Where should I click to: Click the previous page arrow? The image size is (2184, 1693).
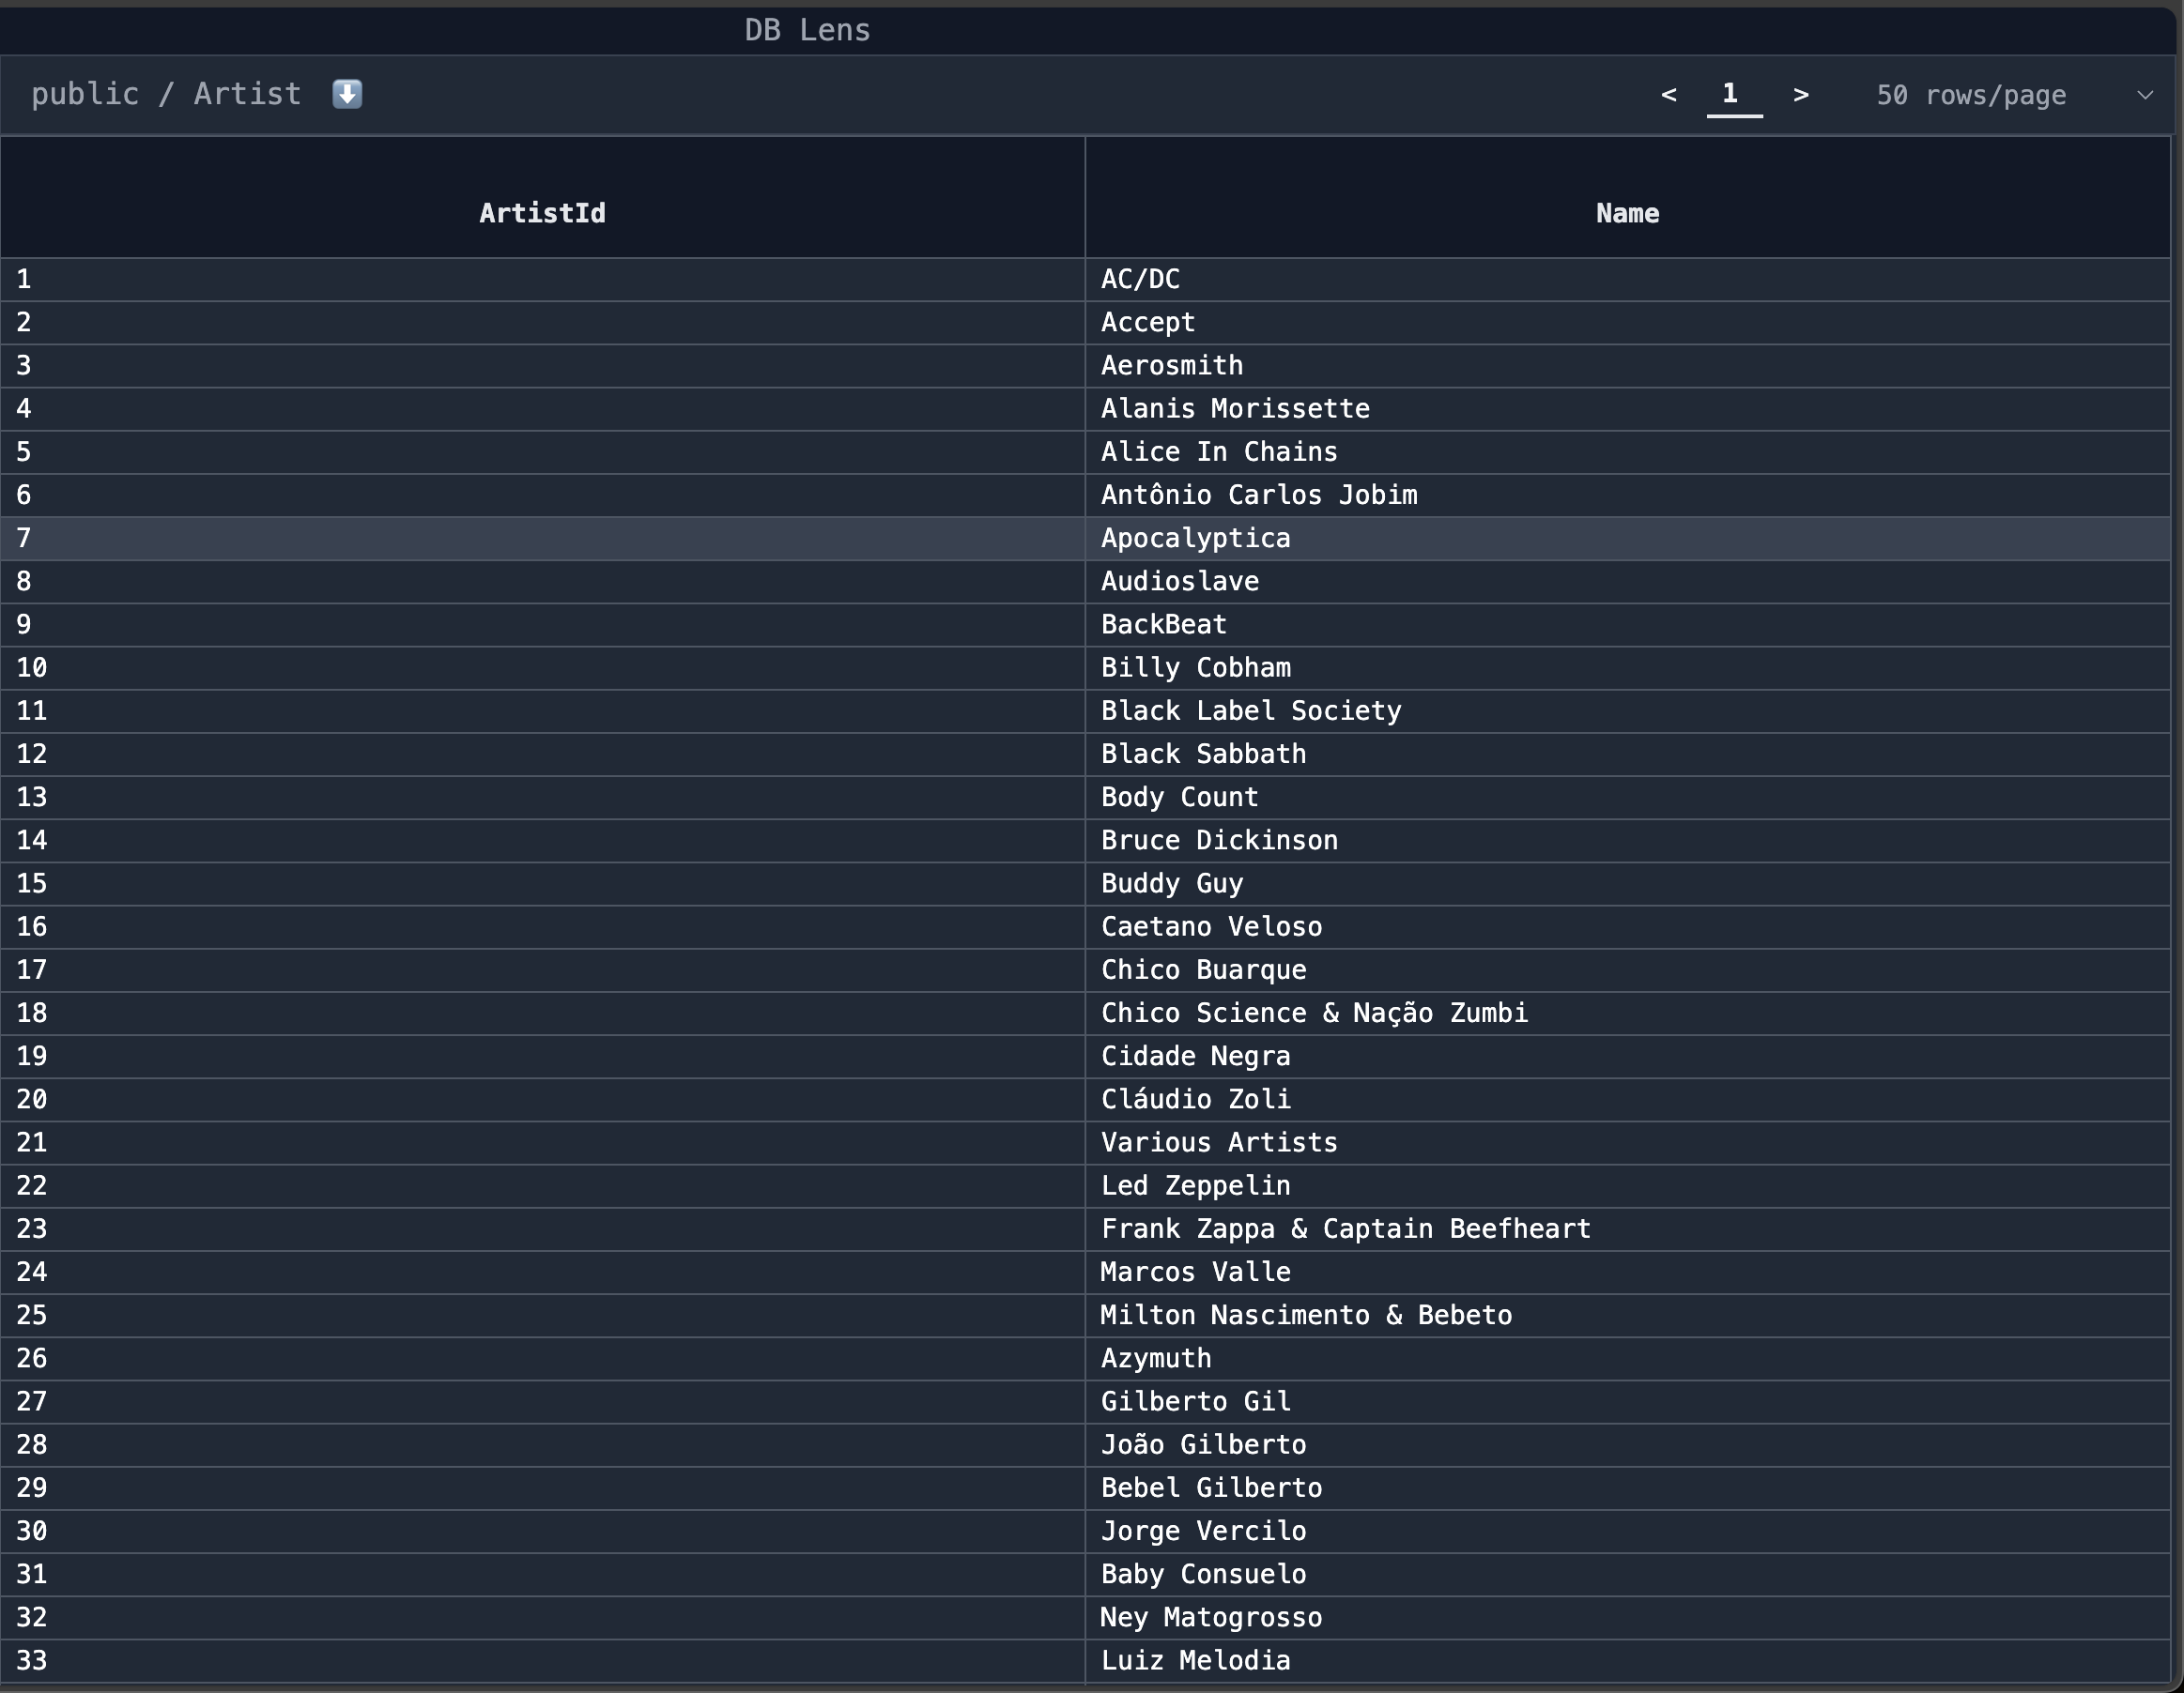tap(1668, 95)
